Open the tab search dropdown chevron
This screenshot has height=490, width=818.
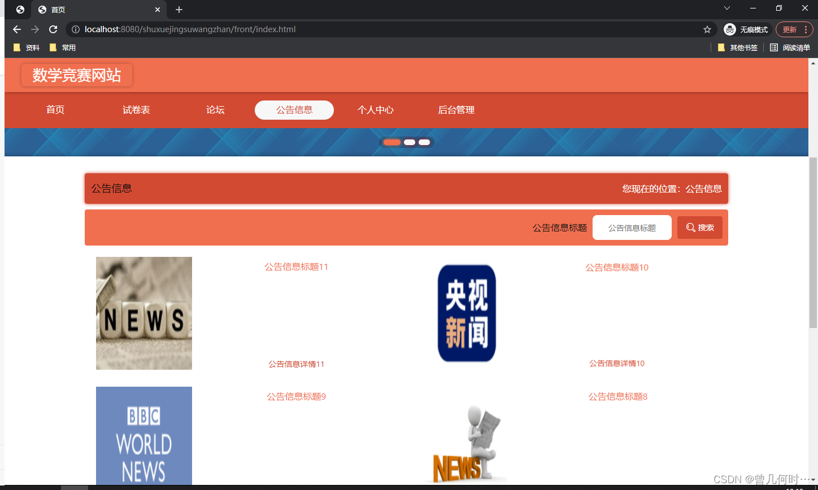pyautogui.click(x=727, y=8)
